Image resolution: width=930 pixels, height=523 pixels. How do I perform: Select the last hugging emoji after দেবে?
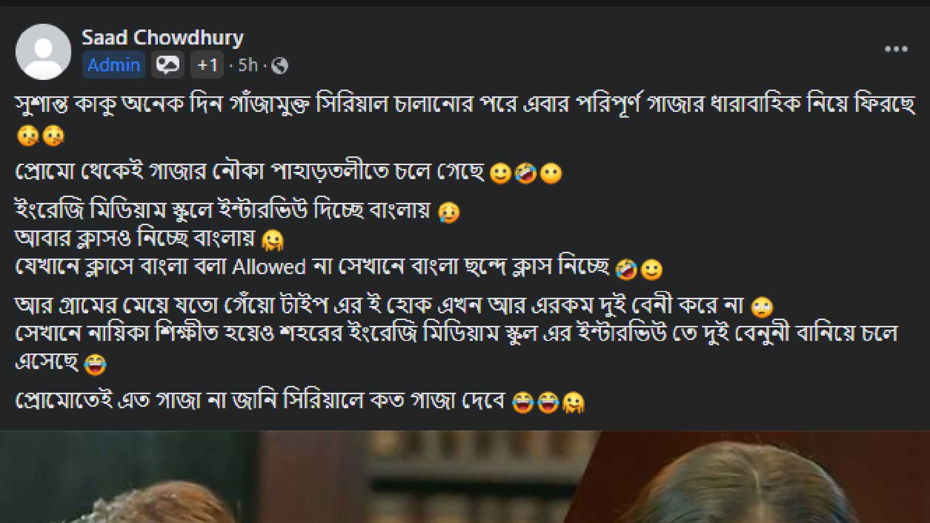click(573, 402)
